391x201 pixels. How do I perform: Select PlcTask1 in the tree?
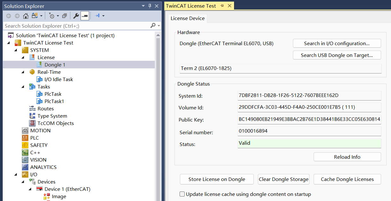(54, 101)
